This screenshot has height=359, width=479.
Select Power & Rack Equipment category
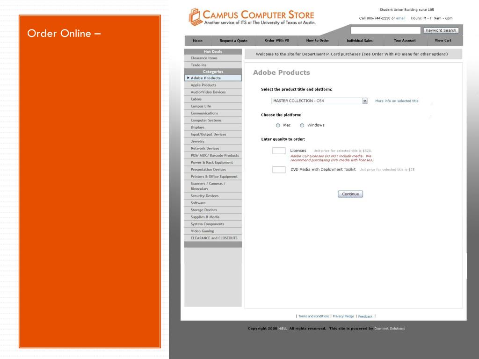tap(213, 162)
